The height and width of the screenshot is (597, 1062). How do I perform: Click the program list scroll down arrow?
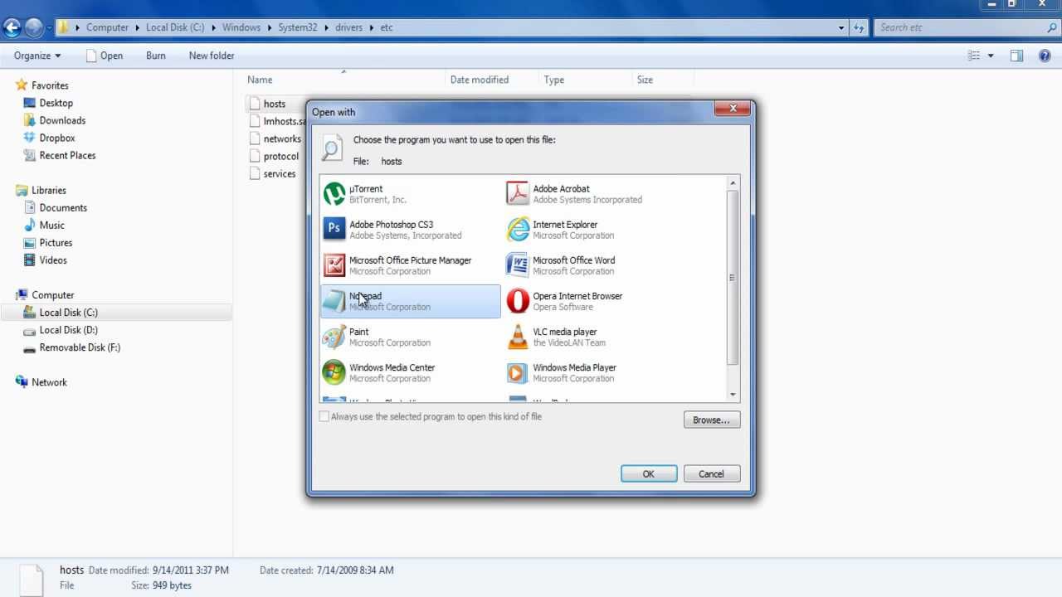tap(733, 395)
